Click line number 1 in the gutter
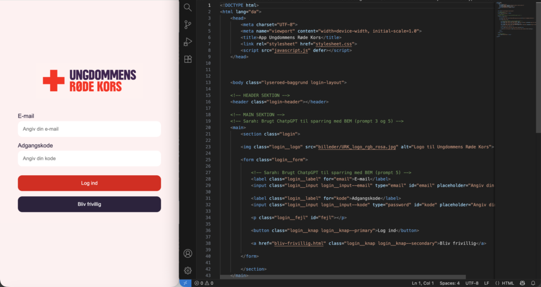 click(x=209, y=5)
